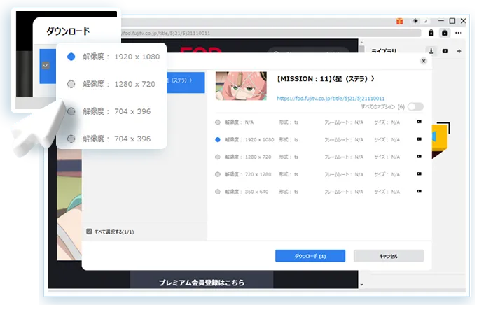Click the キャンセル button
Viewport: 479px width, 312px height.
(x=389, y=256)
